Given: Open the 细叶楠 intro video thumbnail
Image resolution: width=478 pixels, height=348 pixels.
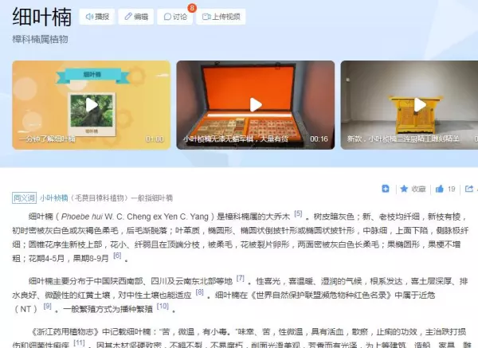Looking at the screenshot, I should point(92,105).
